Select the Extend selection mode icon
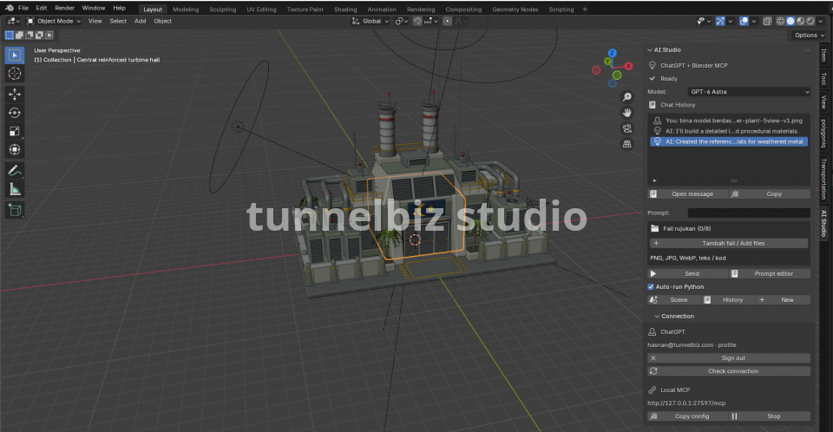Viewport: 833px width, 432px height. click(x=19, y=35)
